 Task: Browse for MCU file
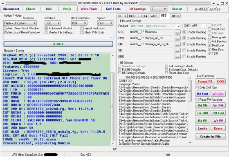tap(177, 32)
